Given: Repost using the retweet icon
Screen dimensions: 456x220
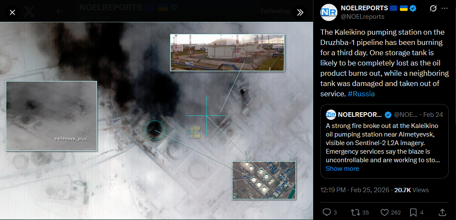Looking at the screenshot, I should [x=355, y=212].
